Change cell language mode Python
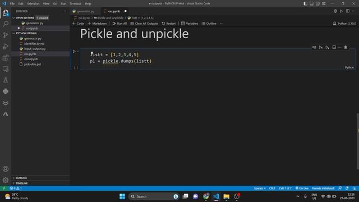Screen dimensions: 359x202 [349, 67]
